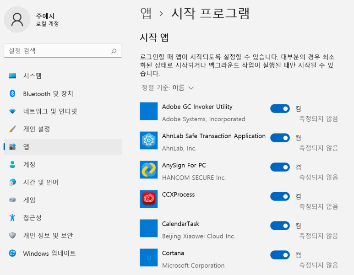Open Windows 업데이트 page

point(63,253)
